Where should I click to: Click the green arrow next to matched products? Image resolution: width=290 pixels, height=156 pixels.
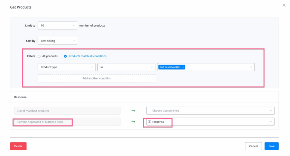pos(133,111)
